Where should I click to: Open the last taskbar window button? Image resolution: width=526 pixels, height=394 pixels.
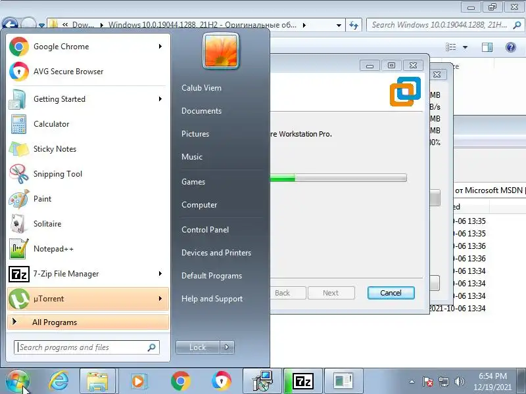pos(343,382)
